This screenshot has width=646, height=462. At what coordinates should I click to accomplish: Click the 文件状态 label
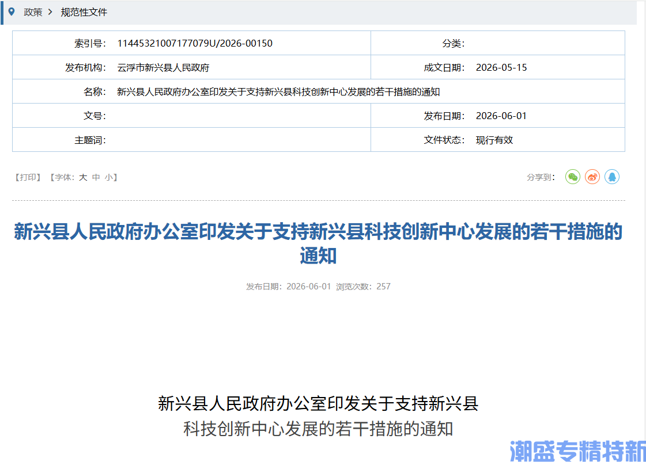[444, 140]
